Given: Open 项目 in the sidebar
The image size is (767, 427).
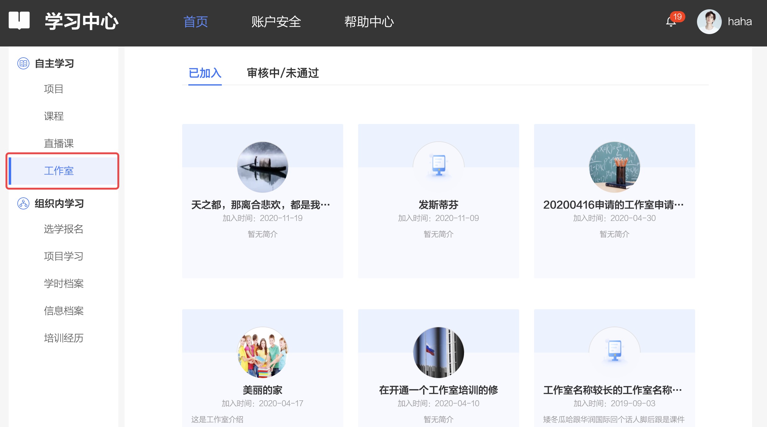Looking at the screenshot, I should 54,89.
